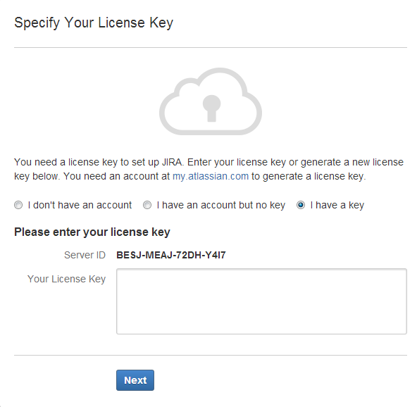
Task: Click the "I have a key" label text
Action: [x=337, y=205]
